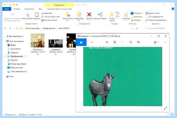
Task: Switch to details view icon in status bar
Action: pyautogui.click(x=169, y=114)
